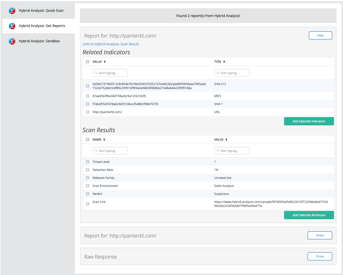Sort Related Indicators by TYPE column arrow

(224, 62)
